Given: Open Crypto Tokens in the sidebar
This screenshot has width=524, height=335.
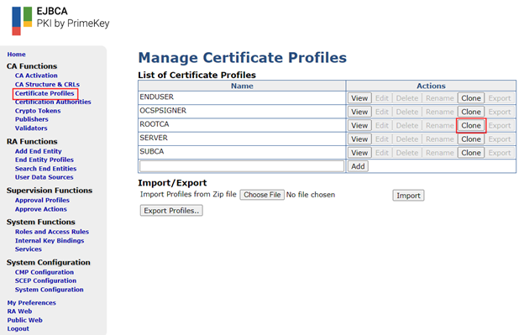Looking at the screenshot, I should click(38, 111).
